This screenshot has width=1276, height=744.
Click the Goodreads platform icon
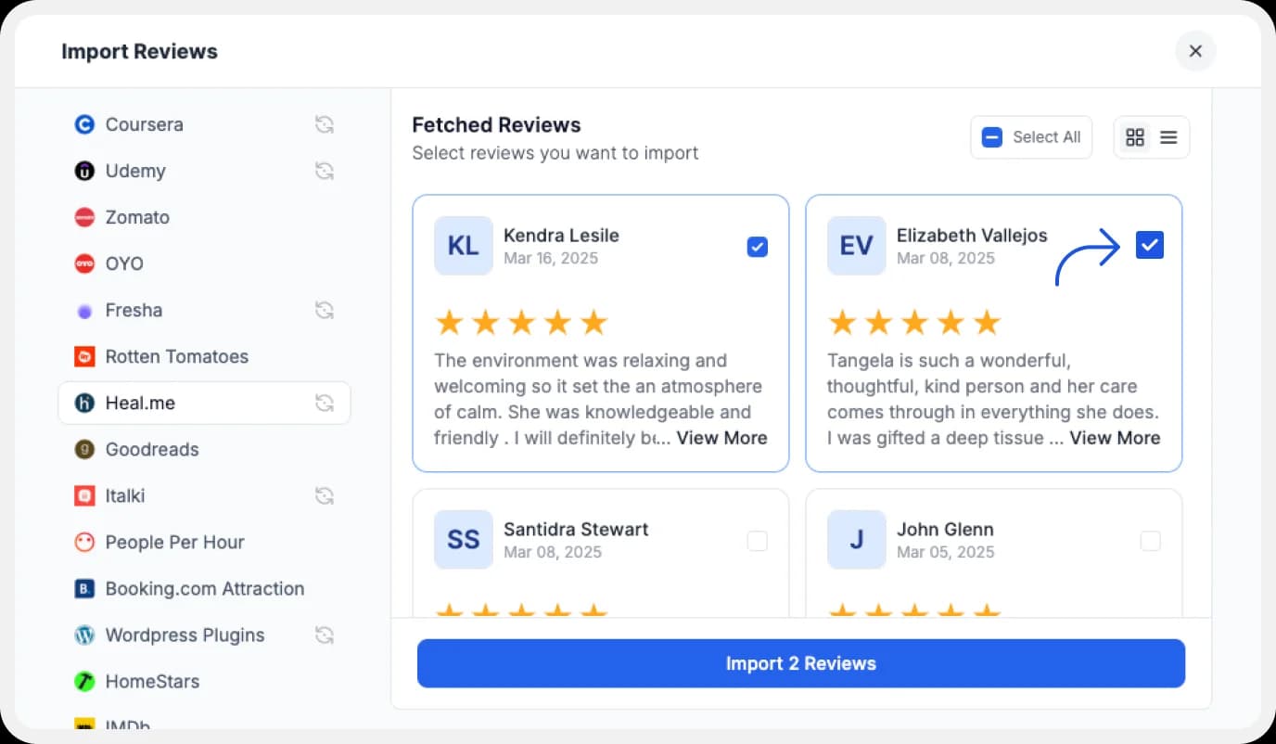click(84, 449)
